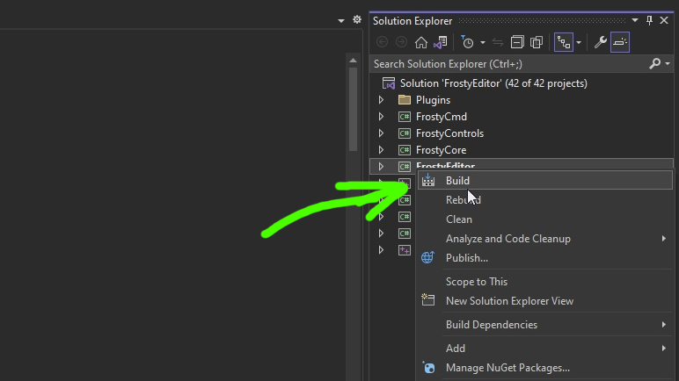
Task: Click the FrostyCore C# project icon
Action: (x=405, y=150)
